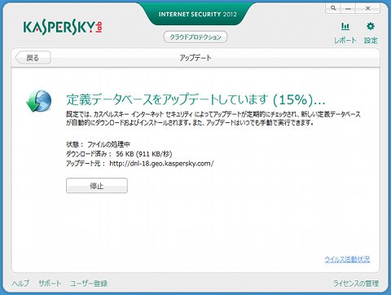Image resolution: width=391 pixels, height=295 pixels.
Task: Click the update source URL text
Action: (161, 164)
